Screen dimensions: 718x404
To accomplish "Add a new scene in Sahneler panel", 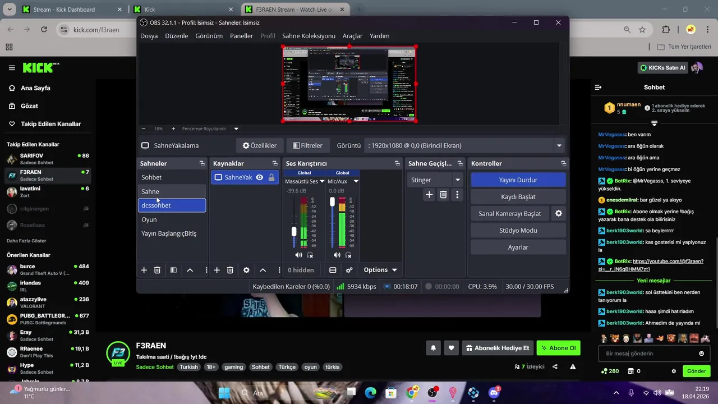I will pos(144,270).
